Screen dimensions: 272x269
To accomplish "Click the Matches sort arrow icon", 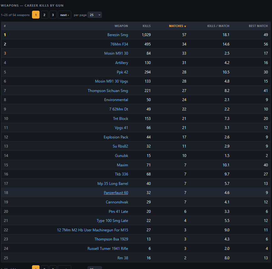I will [x=185, y=26].
